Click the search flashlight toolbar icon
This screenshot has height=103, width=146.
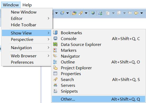81,13
